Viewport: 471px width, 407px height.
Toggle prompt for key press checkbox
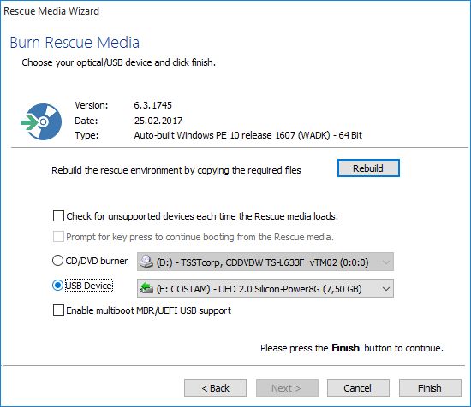pos(58,236)
